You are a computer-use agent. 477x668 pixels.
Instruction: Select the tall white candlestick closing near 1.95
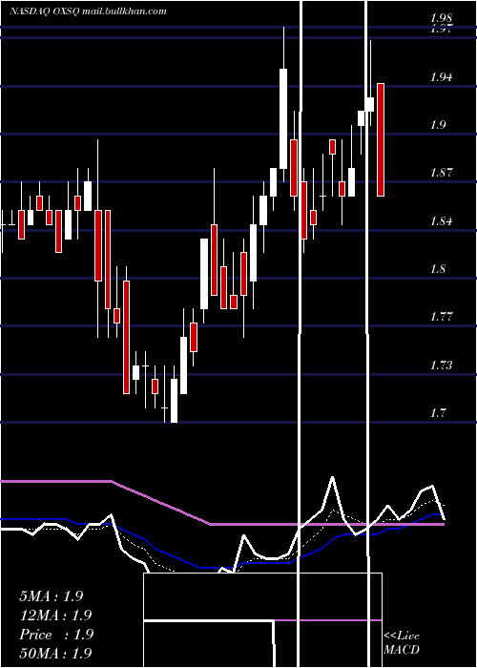pyautogui.click(x=283, y=119)
